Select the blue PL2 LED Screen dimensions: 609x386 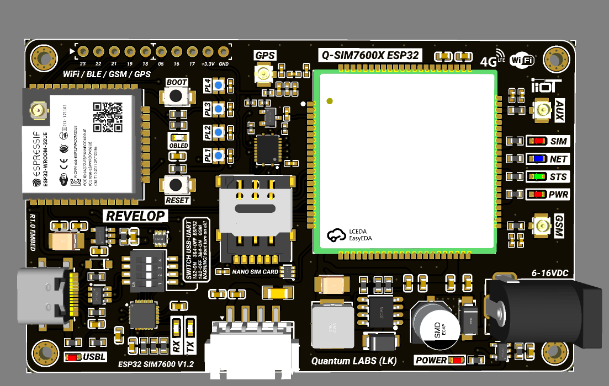coord(219,132)
